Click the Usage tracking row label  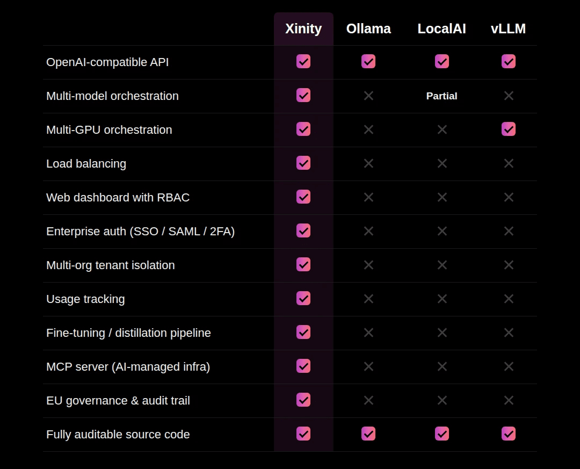[85, 299]
